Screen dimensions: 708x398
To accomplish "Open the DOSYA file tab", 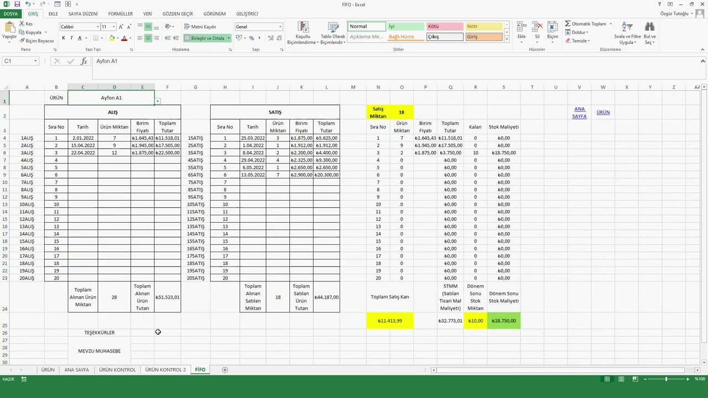I will point(11,14).
